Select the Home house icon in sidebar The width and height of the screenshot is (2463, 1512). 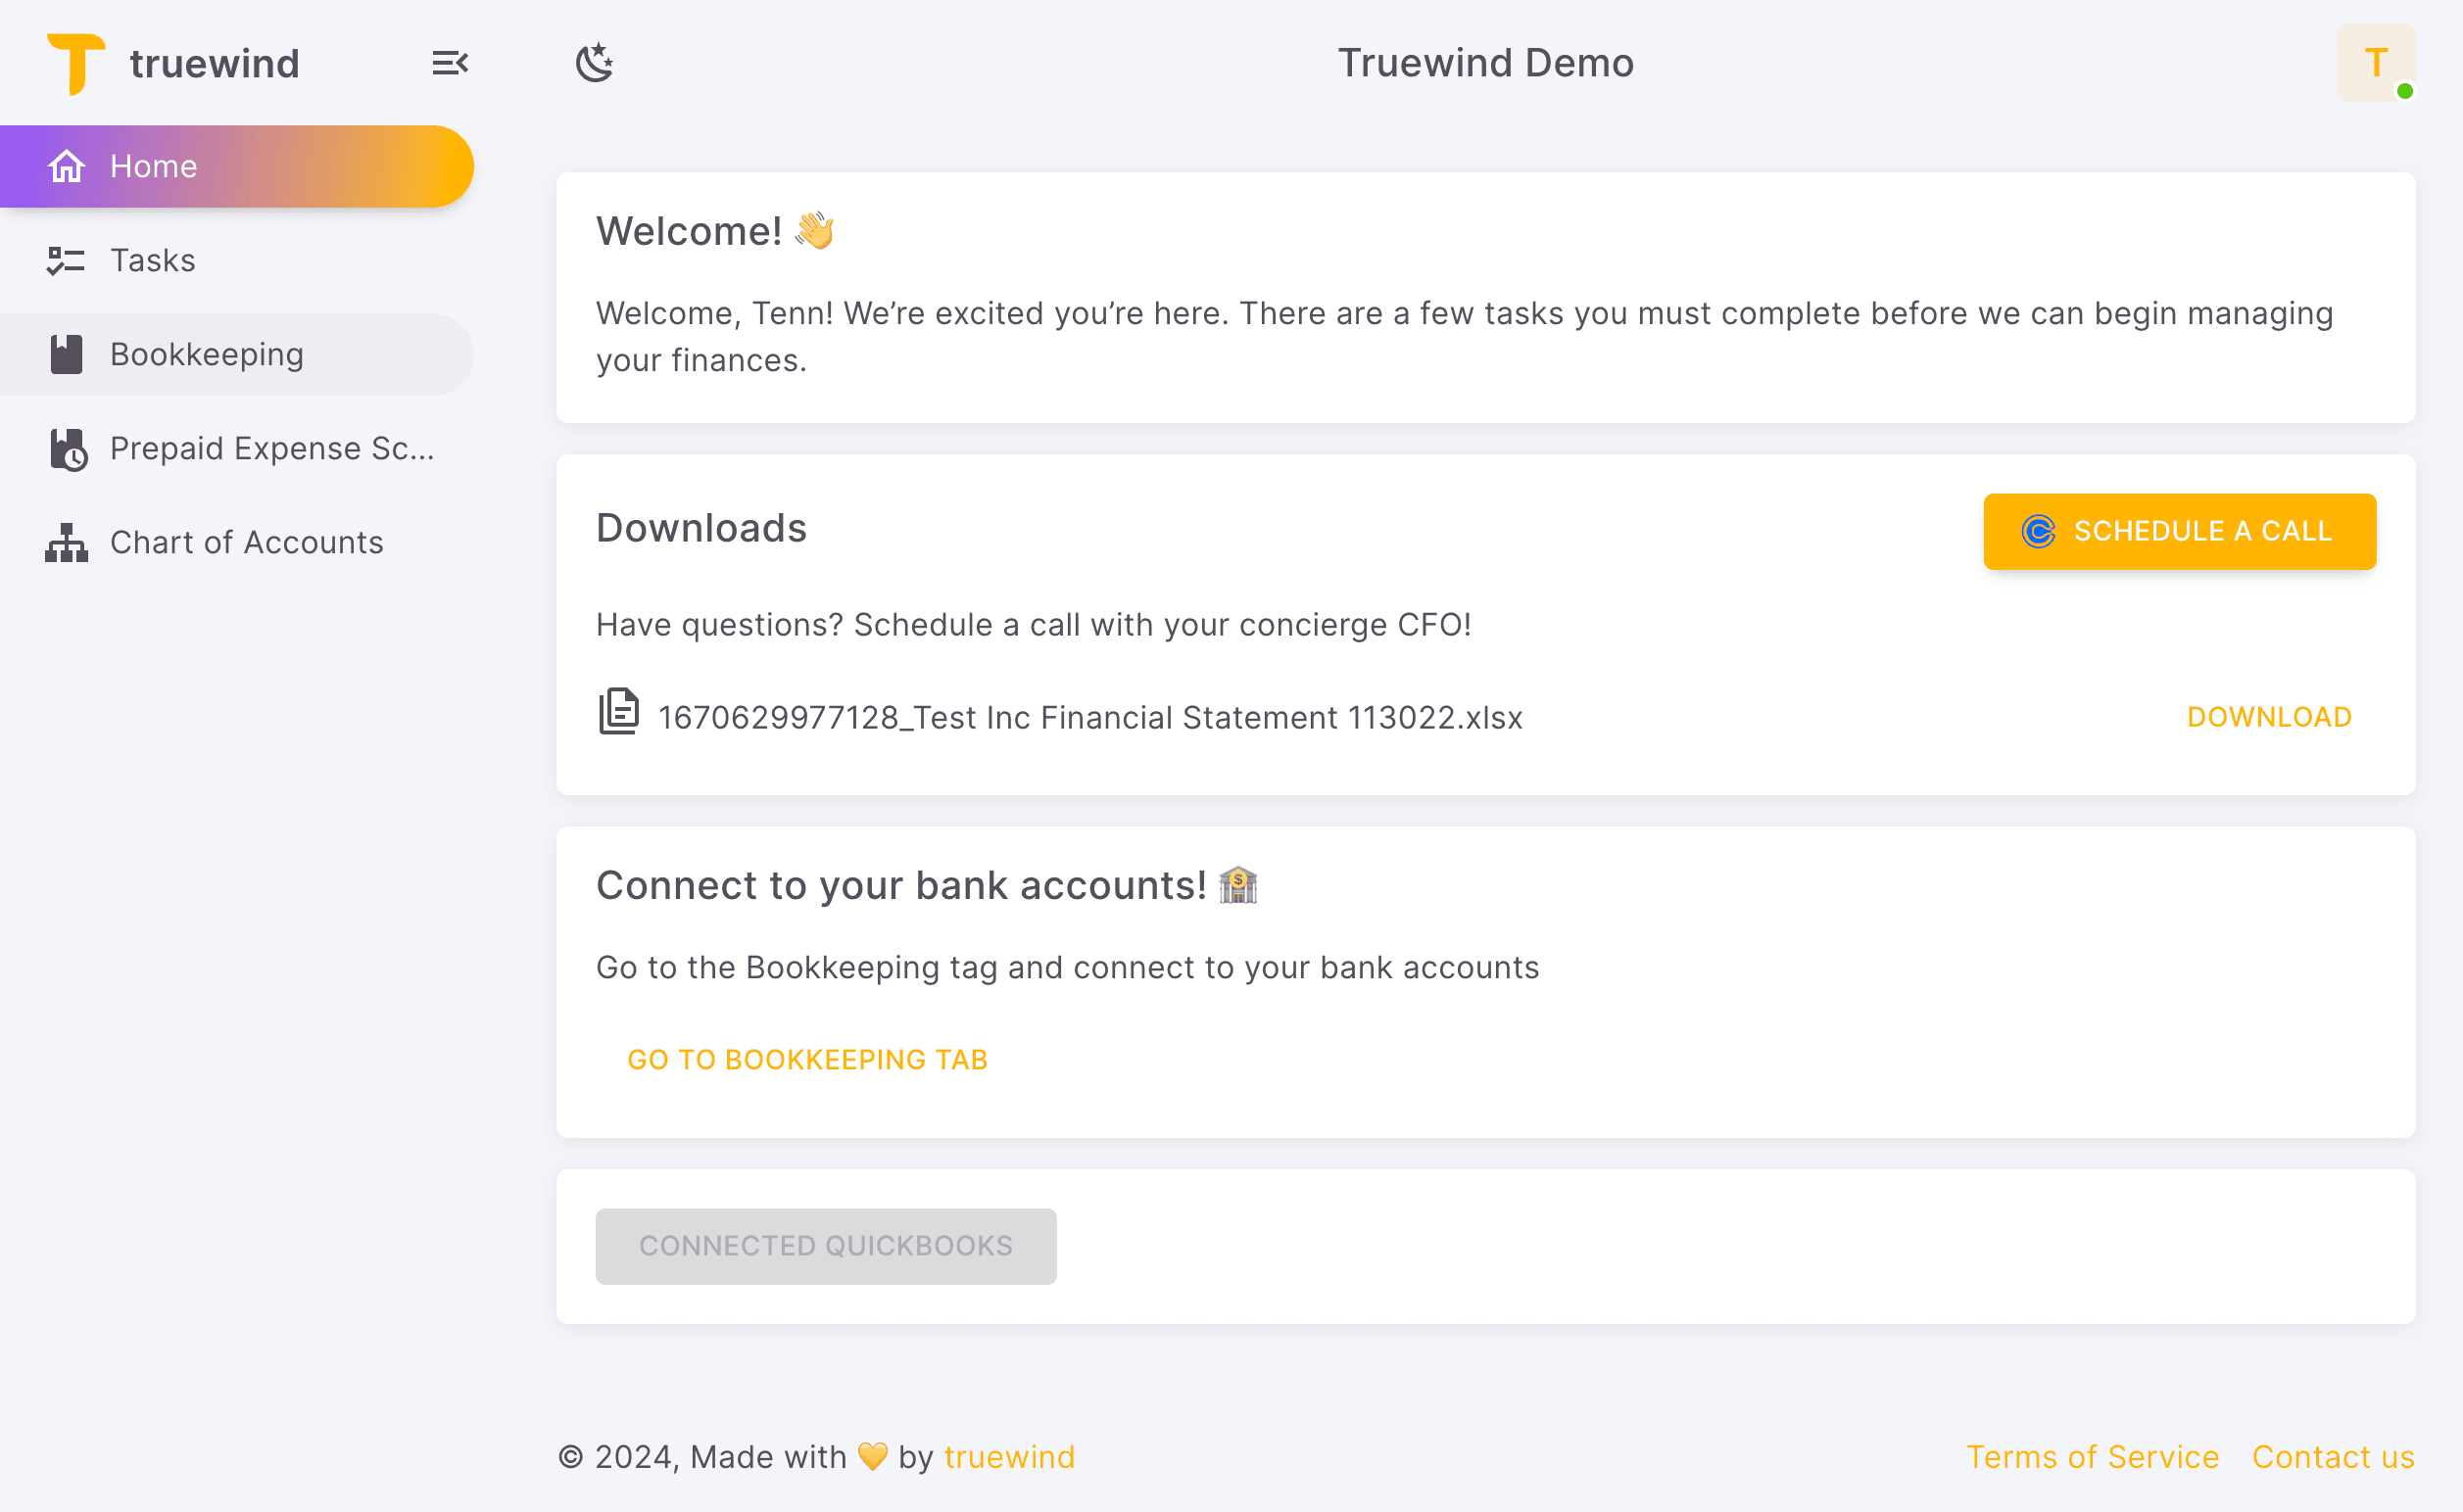tap(66, 166)
